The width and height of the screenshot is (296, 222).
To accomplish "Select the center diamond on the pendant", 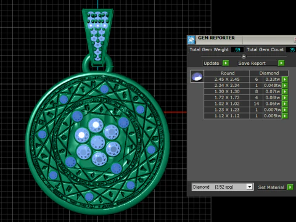I will 97,142.
